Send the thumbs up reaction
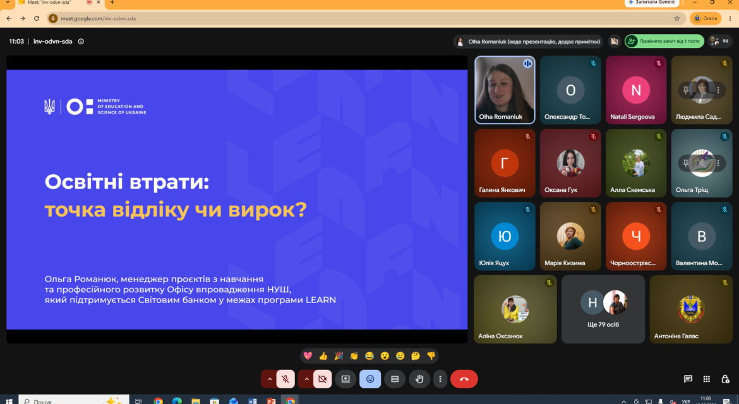The height and width of the screenshot is (404, 739). tap(323, 356)
